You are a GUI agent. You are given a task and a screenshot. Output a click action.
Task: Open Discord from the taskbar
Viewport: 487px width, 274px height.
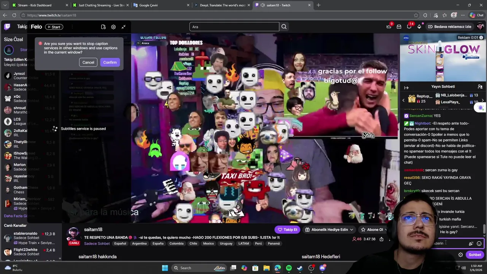322,268
